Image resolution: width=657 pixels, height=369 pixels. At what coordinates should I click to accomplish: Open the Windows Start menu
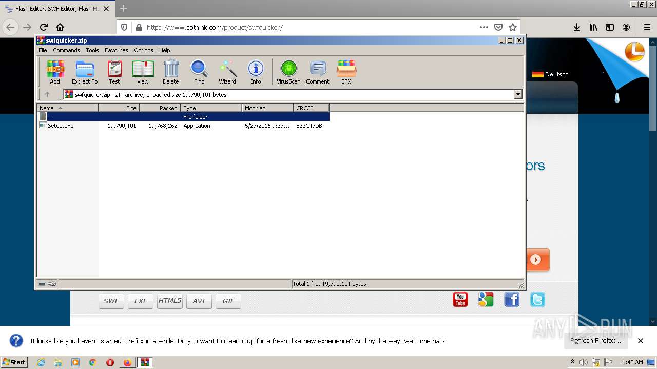14,362
